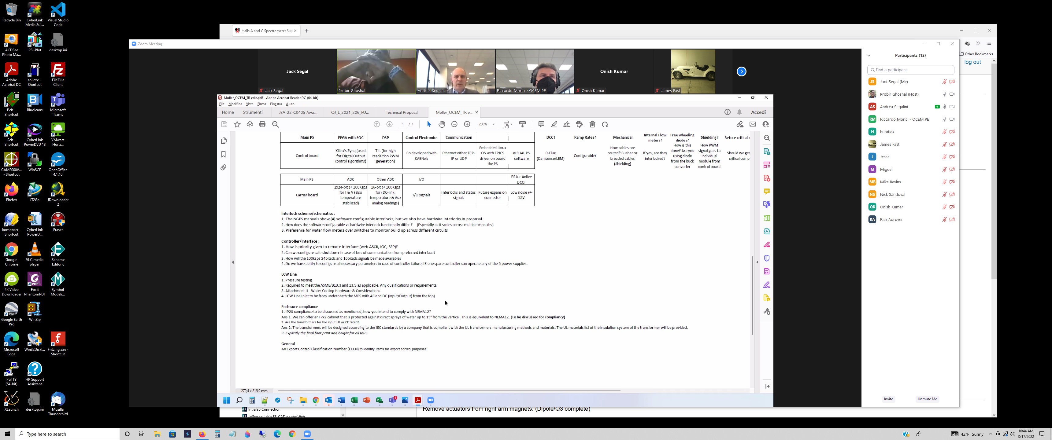Viewport: 1052px width, 440px height.
Task: Click the blue shield Protect tool in right pane
Action: 767,258
